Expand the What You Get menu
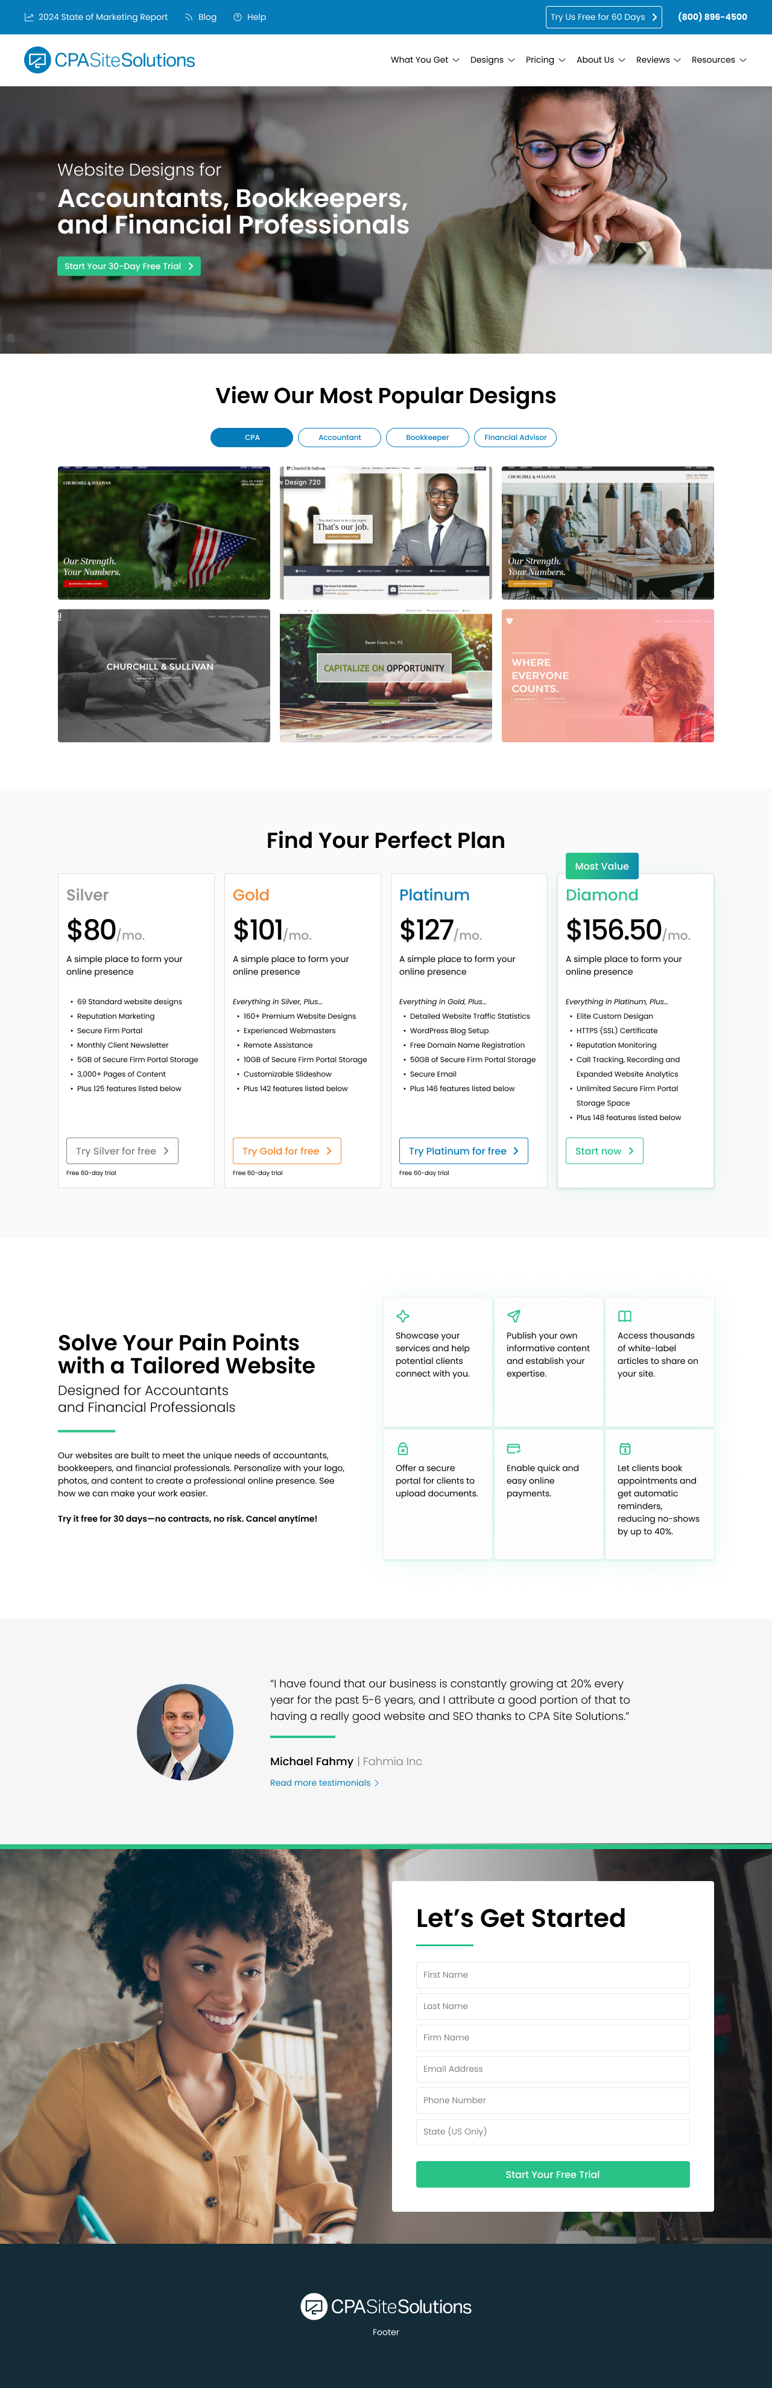 [425, 60]
